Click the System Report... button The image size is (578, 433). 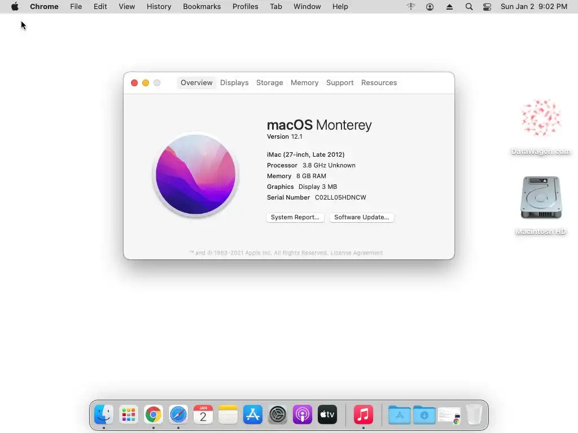click(x=295, y=217)
